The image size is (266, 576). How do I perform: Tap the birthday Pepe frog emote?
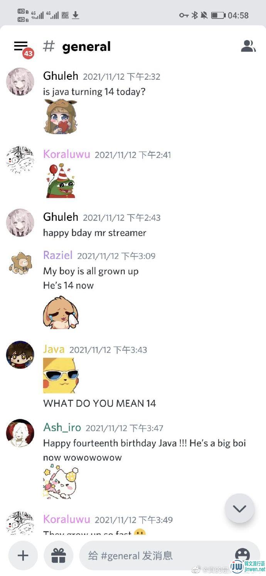point(60,180)
